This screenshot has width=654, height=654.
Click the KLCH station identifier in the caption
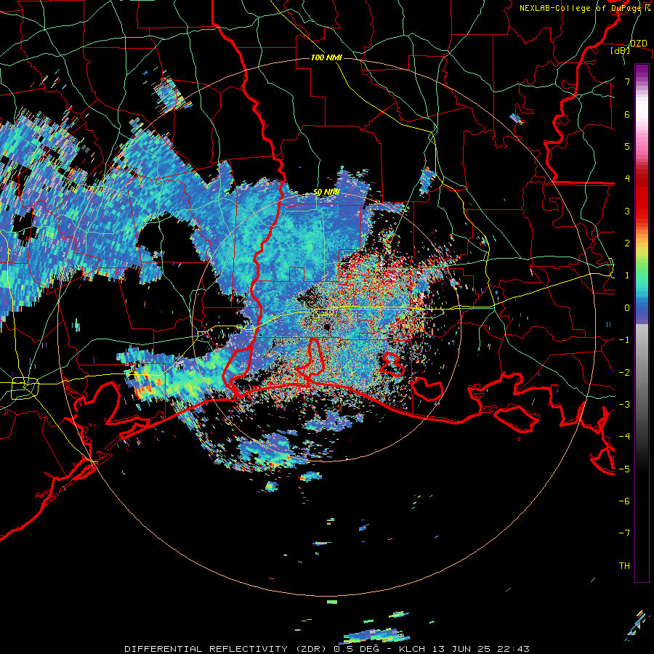(x=412, y=649)
